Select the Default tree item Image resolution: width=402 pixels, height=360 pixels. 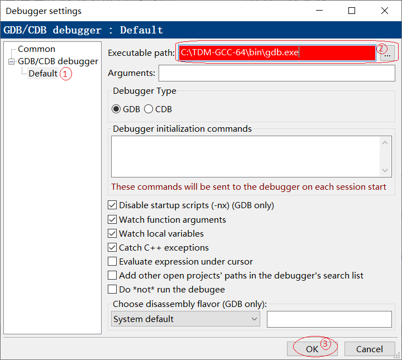43,74
